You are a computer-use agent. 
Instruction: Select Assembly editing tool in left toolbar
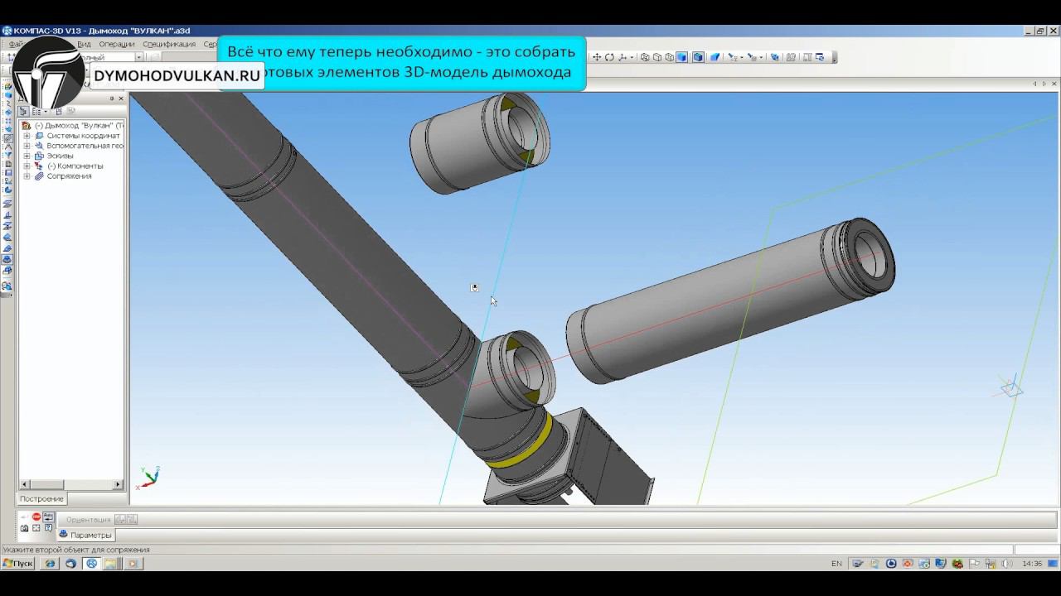(x=7, y=86)
